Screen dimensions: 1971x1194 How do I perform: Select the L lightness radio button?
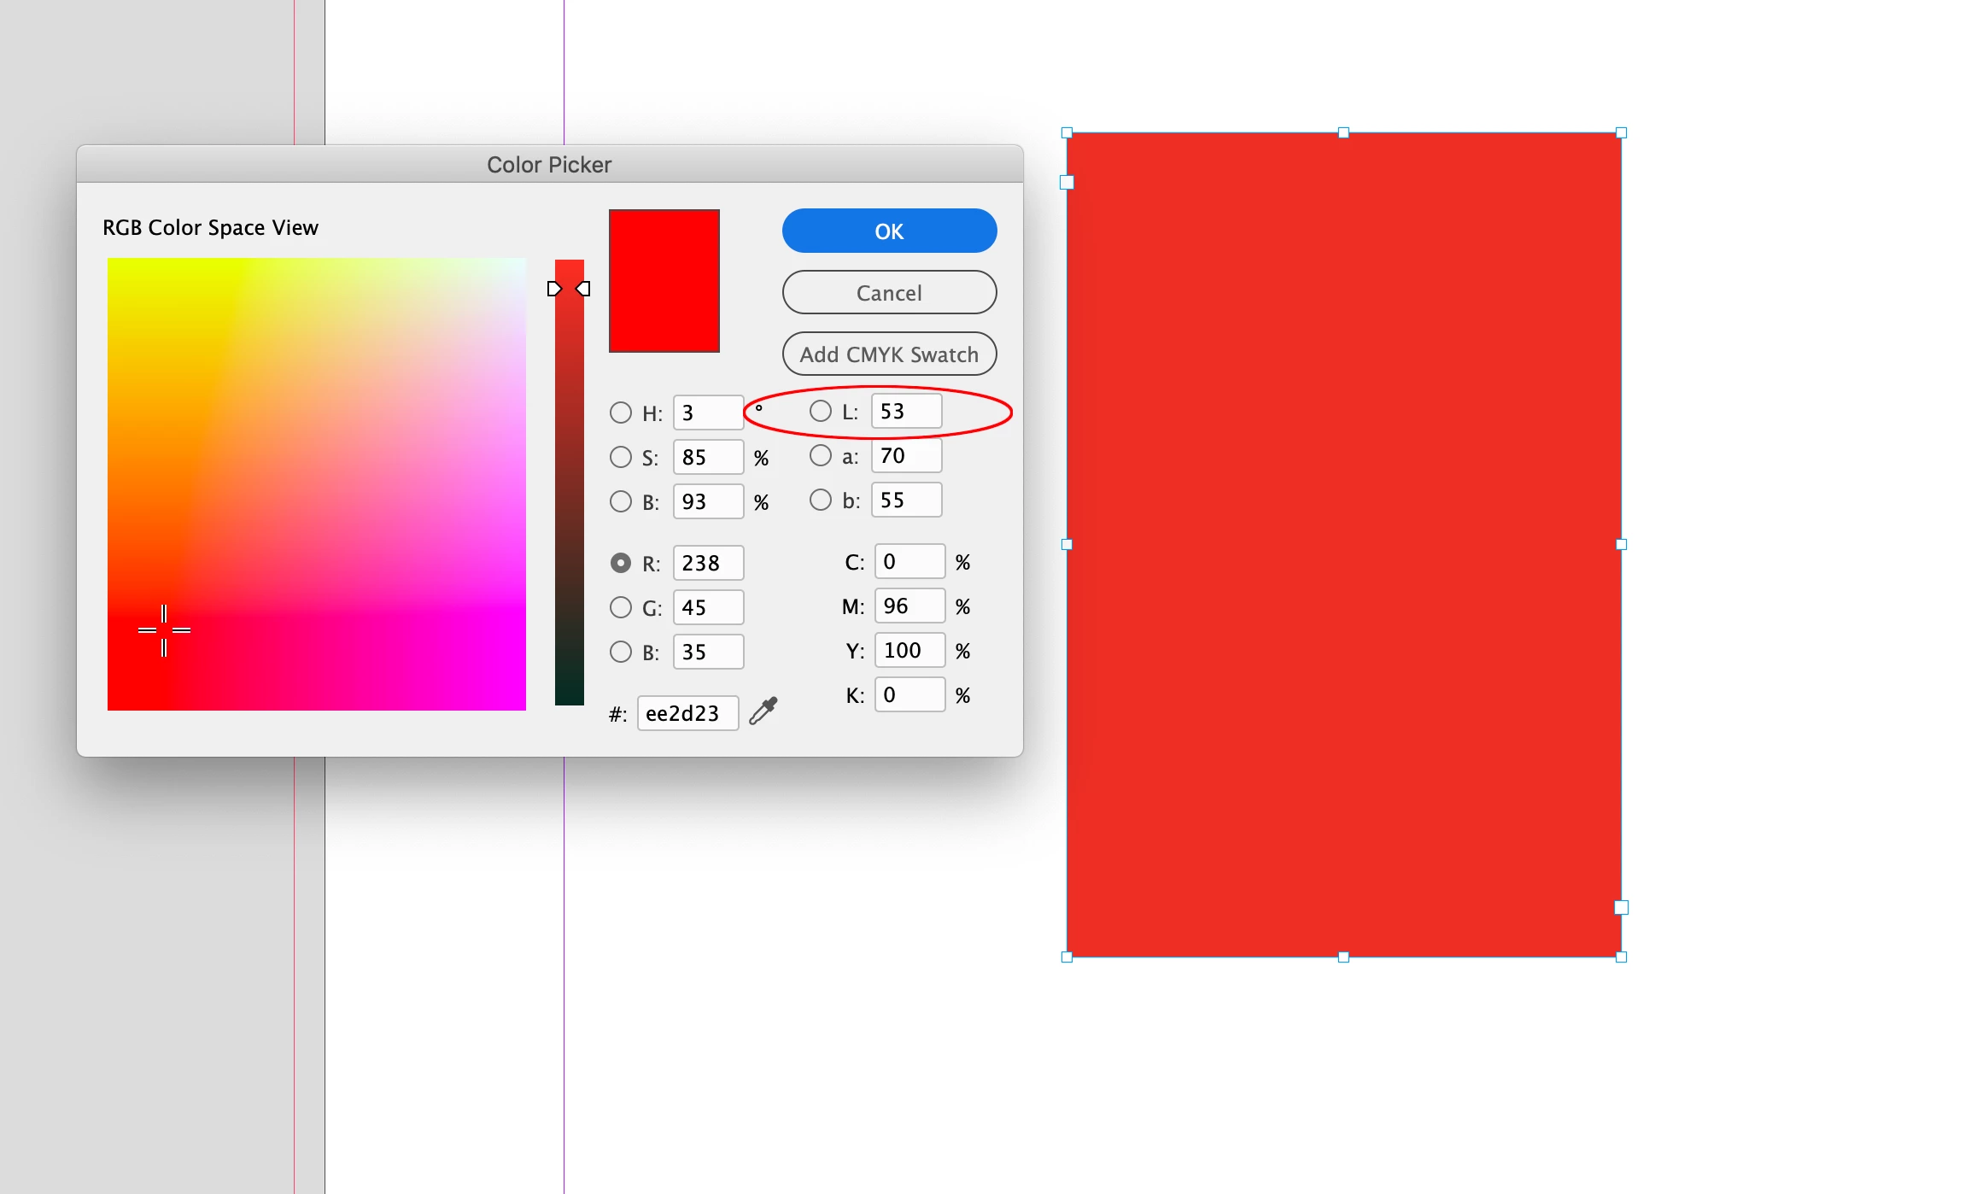(x=821, y=412)
